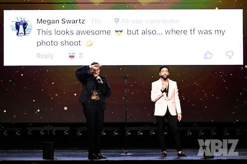247x164 pixels.
Task: Open Megan Swartz's profile picture
Action: click(x=21, y=27)
